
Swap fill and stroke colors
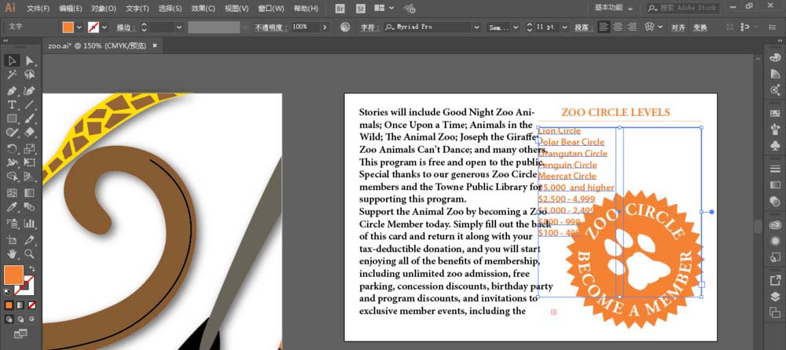pos(32,269)
